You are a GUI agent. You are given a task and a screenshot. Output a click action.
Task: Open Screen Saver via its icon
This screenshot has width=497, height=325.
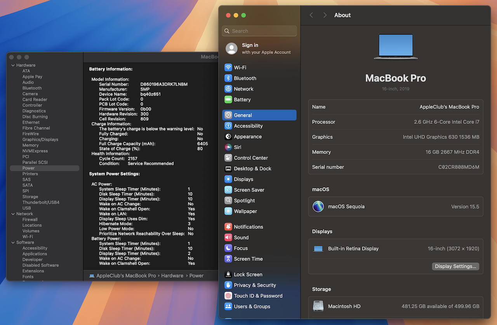228,190
